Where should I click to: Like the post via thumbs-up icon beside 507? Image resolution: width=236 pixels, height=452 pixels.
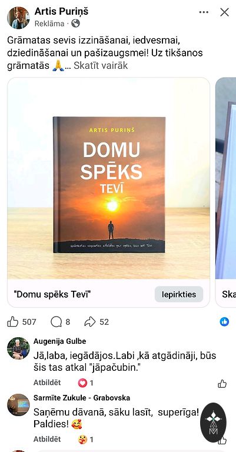[13, 322]
